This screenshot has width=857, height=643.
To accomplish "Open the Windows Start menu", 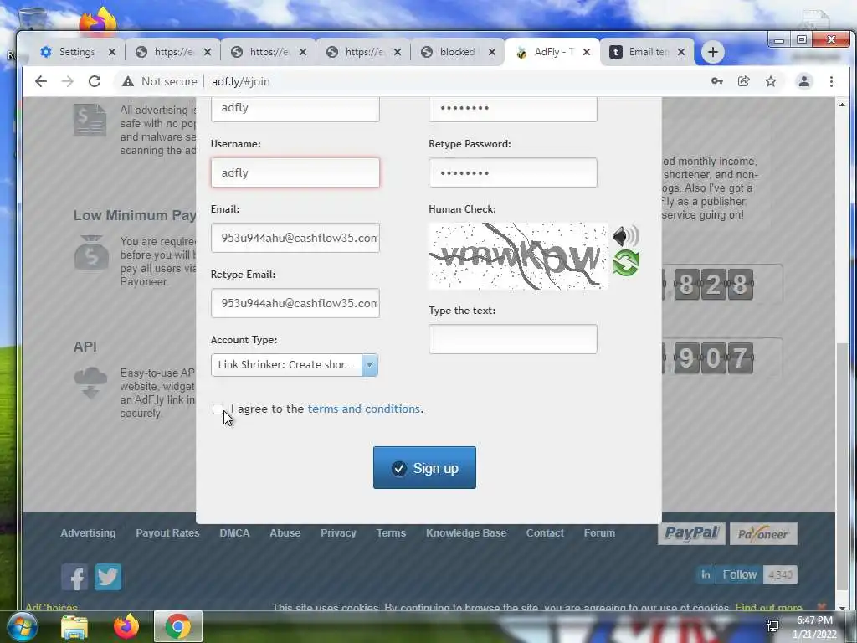I will tap(21, 626).
